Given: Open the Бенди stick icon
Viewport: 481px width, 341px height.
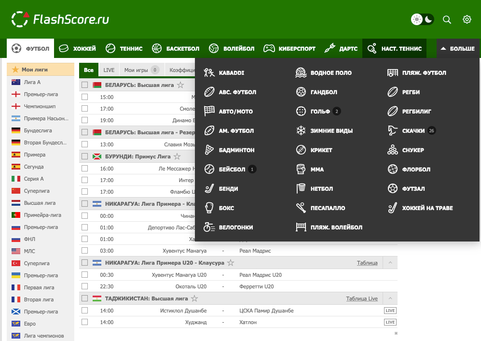Looking at the screenshot, I should [x=209, y=189].
